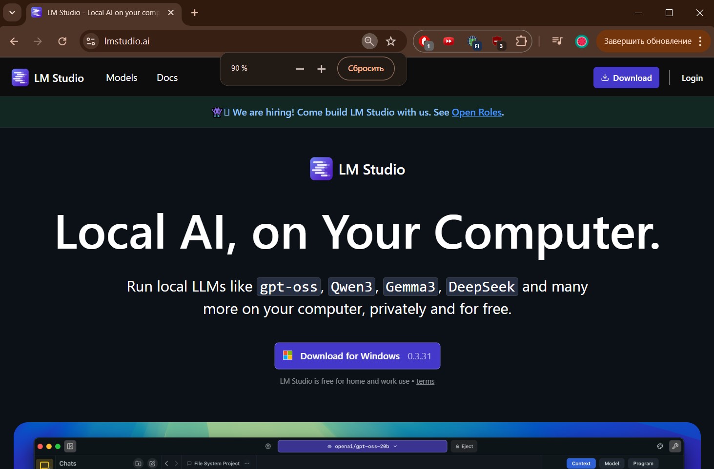Open the red shield extension with badge 3
The image size is (714, 469).
tap(497, 41)
